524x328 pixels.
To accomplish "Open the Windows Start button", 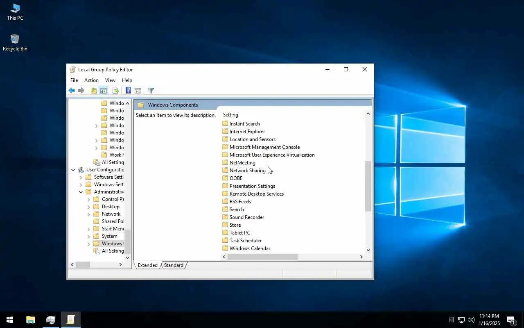I will (x=10, y=320).
